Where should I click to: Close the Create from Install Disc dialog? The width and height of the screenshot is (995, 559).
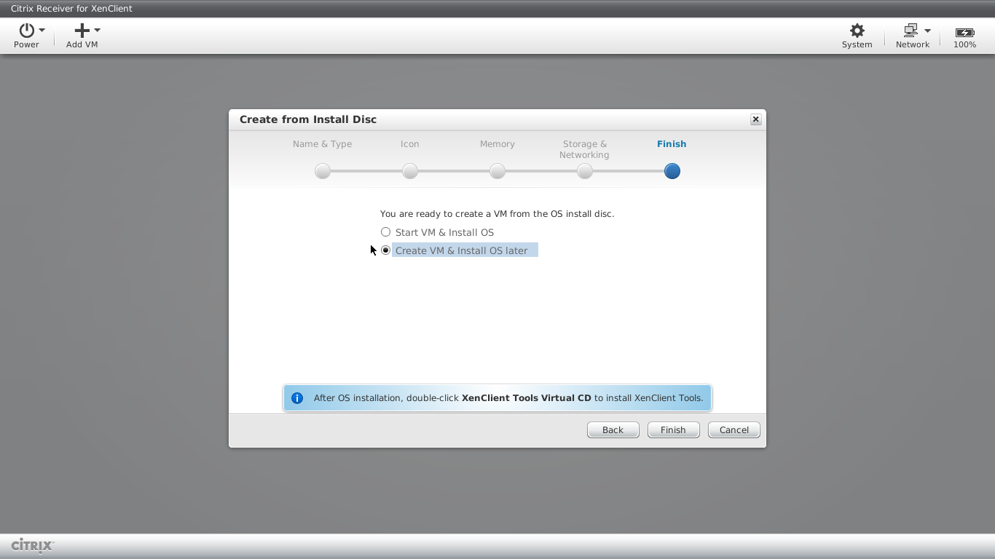pyautogui.click(x=755, y=119)
